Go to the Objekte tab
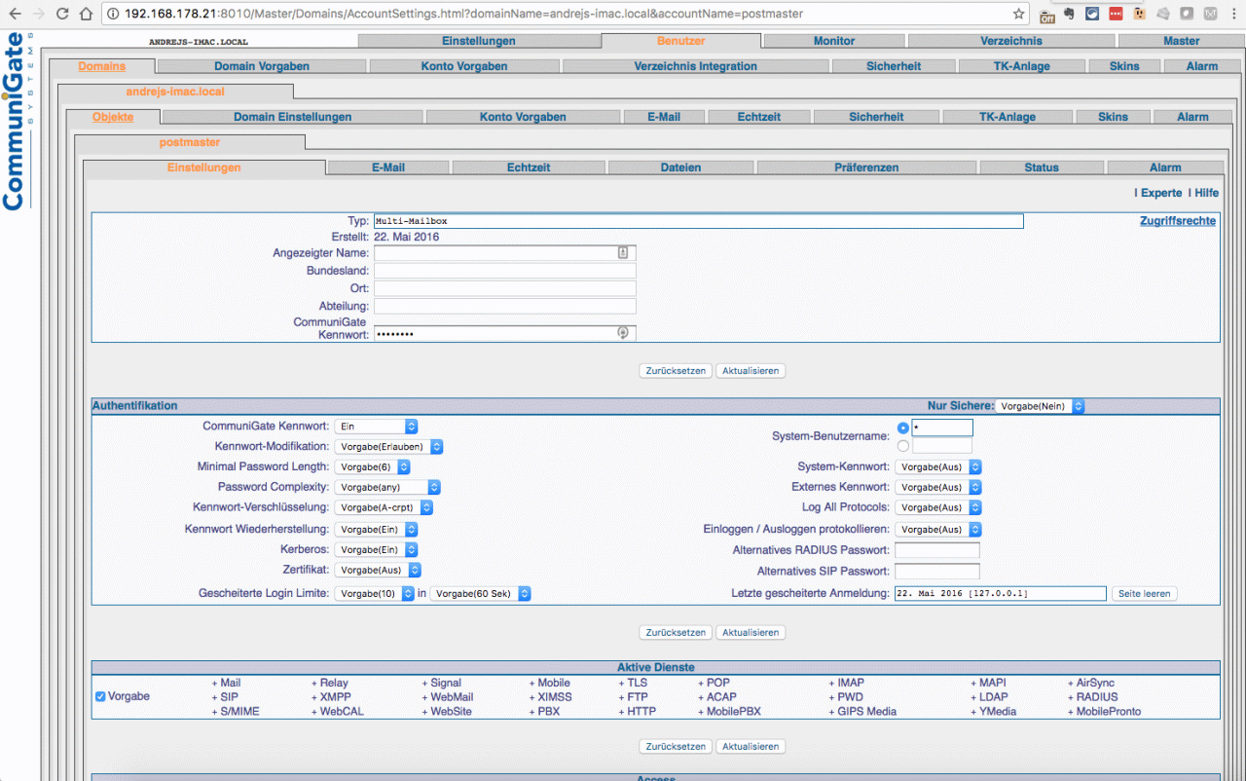Viewport: 1246px width, 781px height. (113, 117)
